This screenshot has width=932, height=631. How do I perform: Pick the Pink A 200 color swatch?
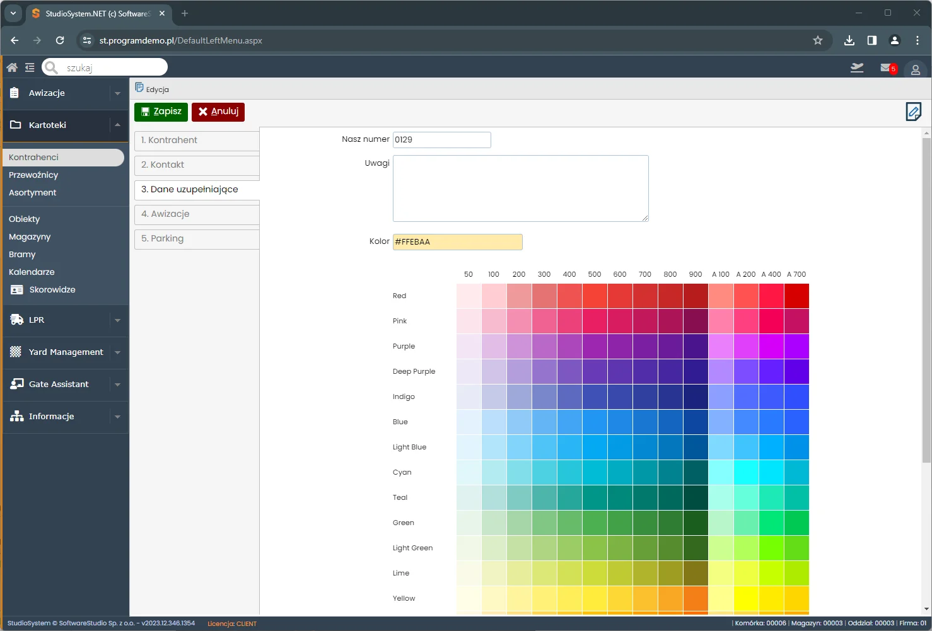(746, 321)
